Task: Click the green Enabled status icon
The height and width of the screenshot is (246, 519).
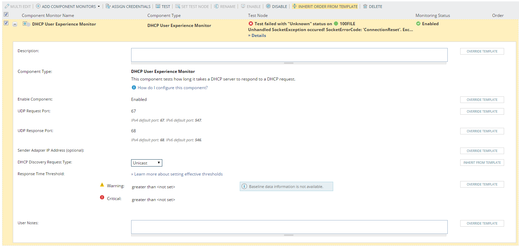Action: coord(418,23)
